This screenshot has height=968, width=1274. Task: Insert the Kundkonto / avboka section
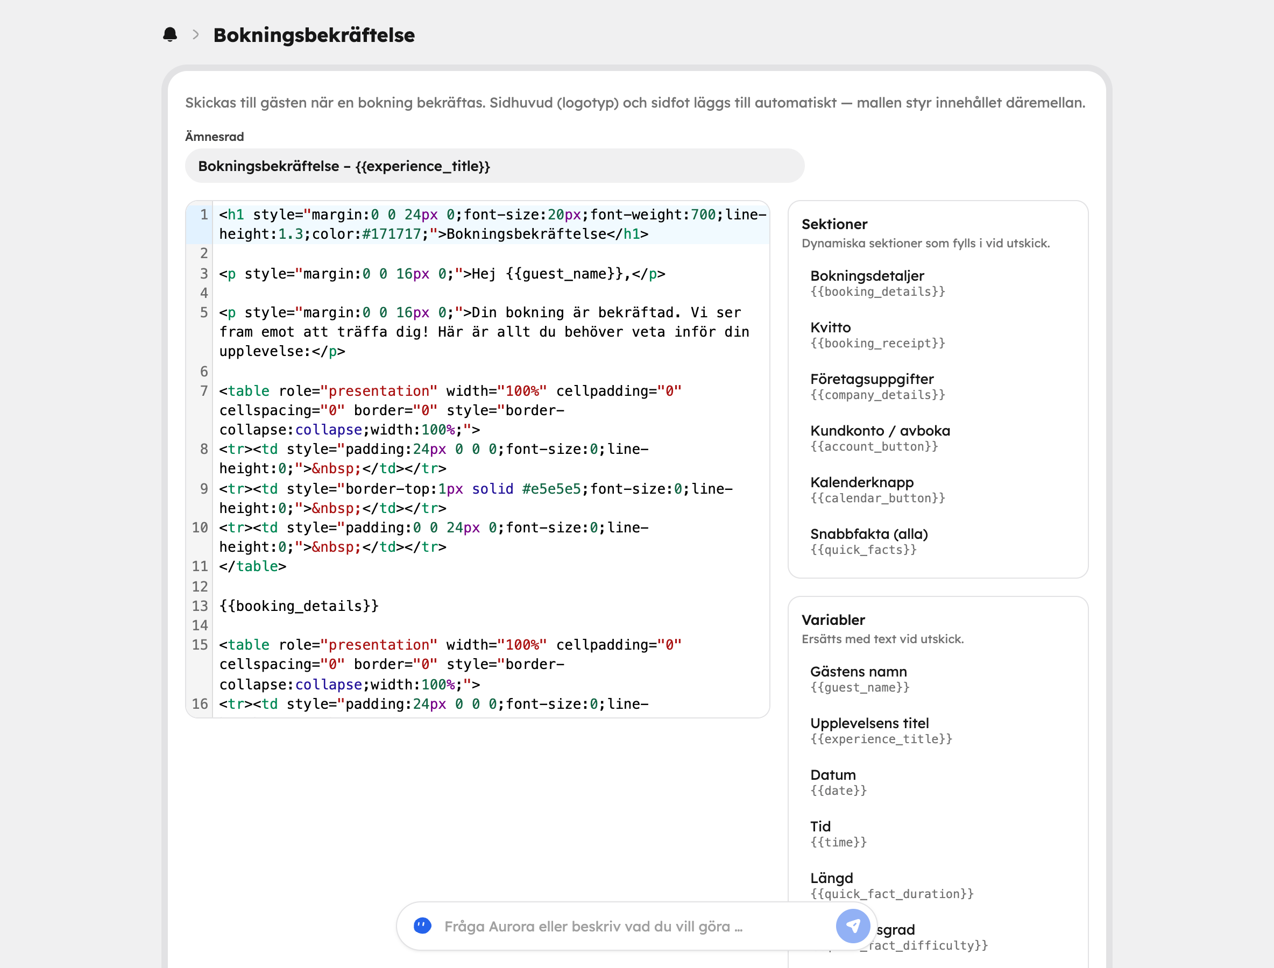(938, 438)
